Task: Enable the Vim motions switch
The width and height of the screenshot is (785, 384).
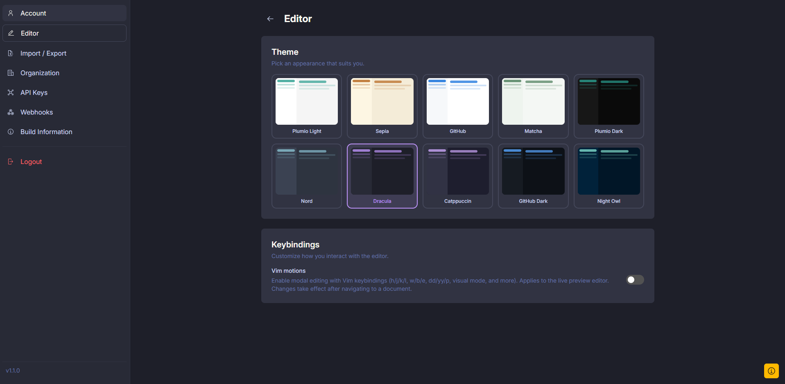Action: point(635,280)
